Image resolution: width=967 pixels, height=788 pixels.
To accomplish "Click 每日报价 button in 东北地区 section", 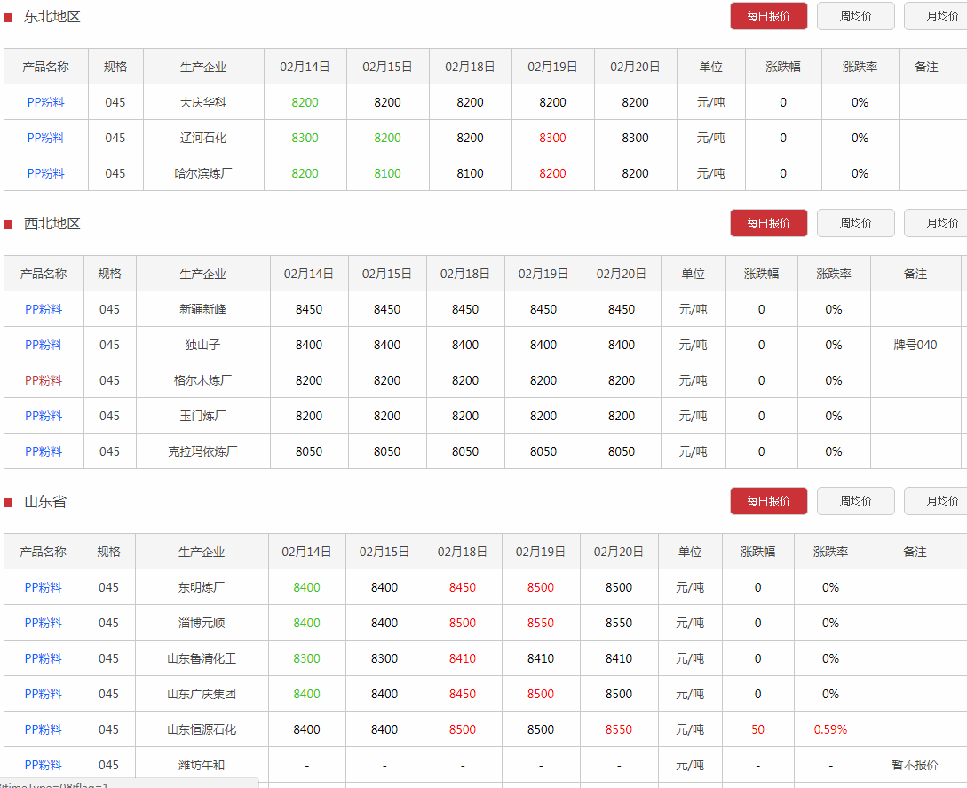I will pos(768,16).
